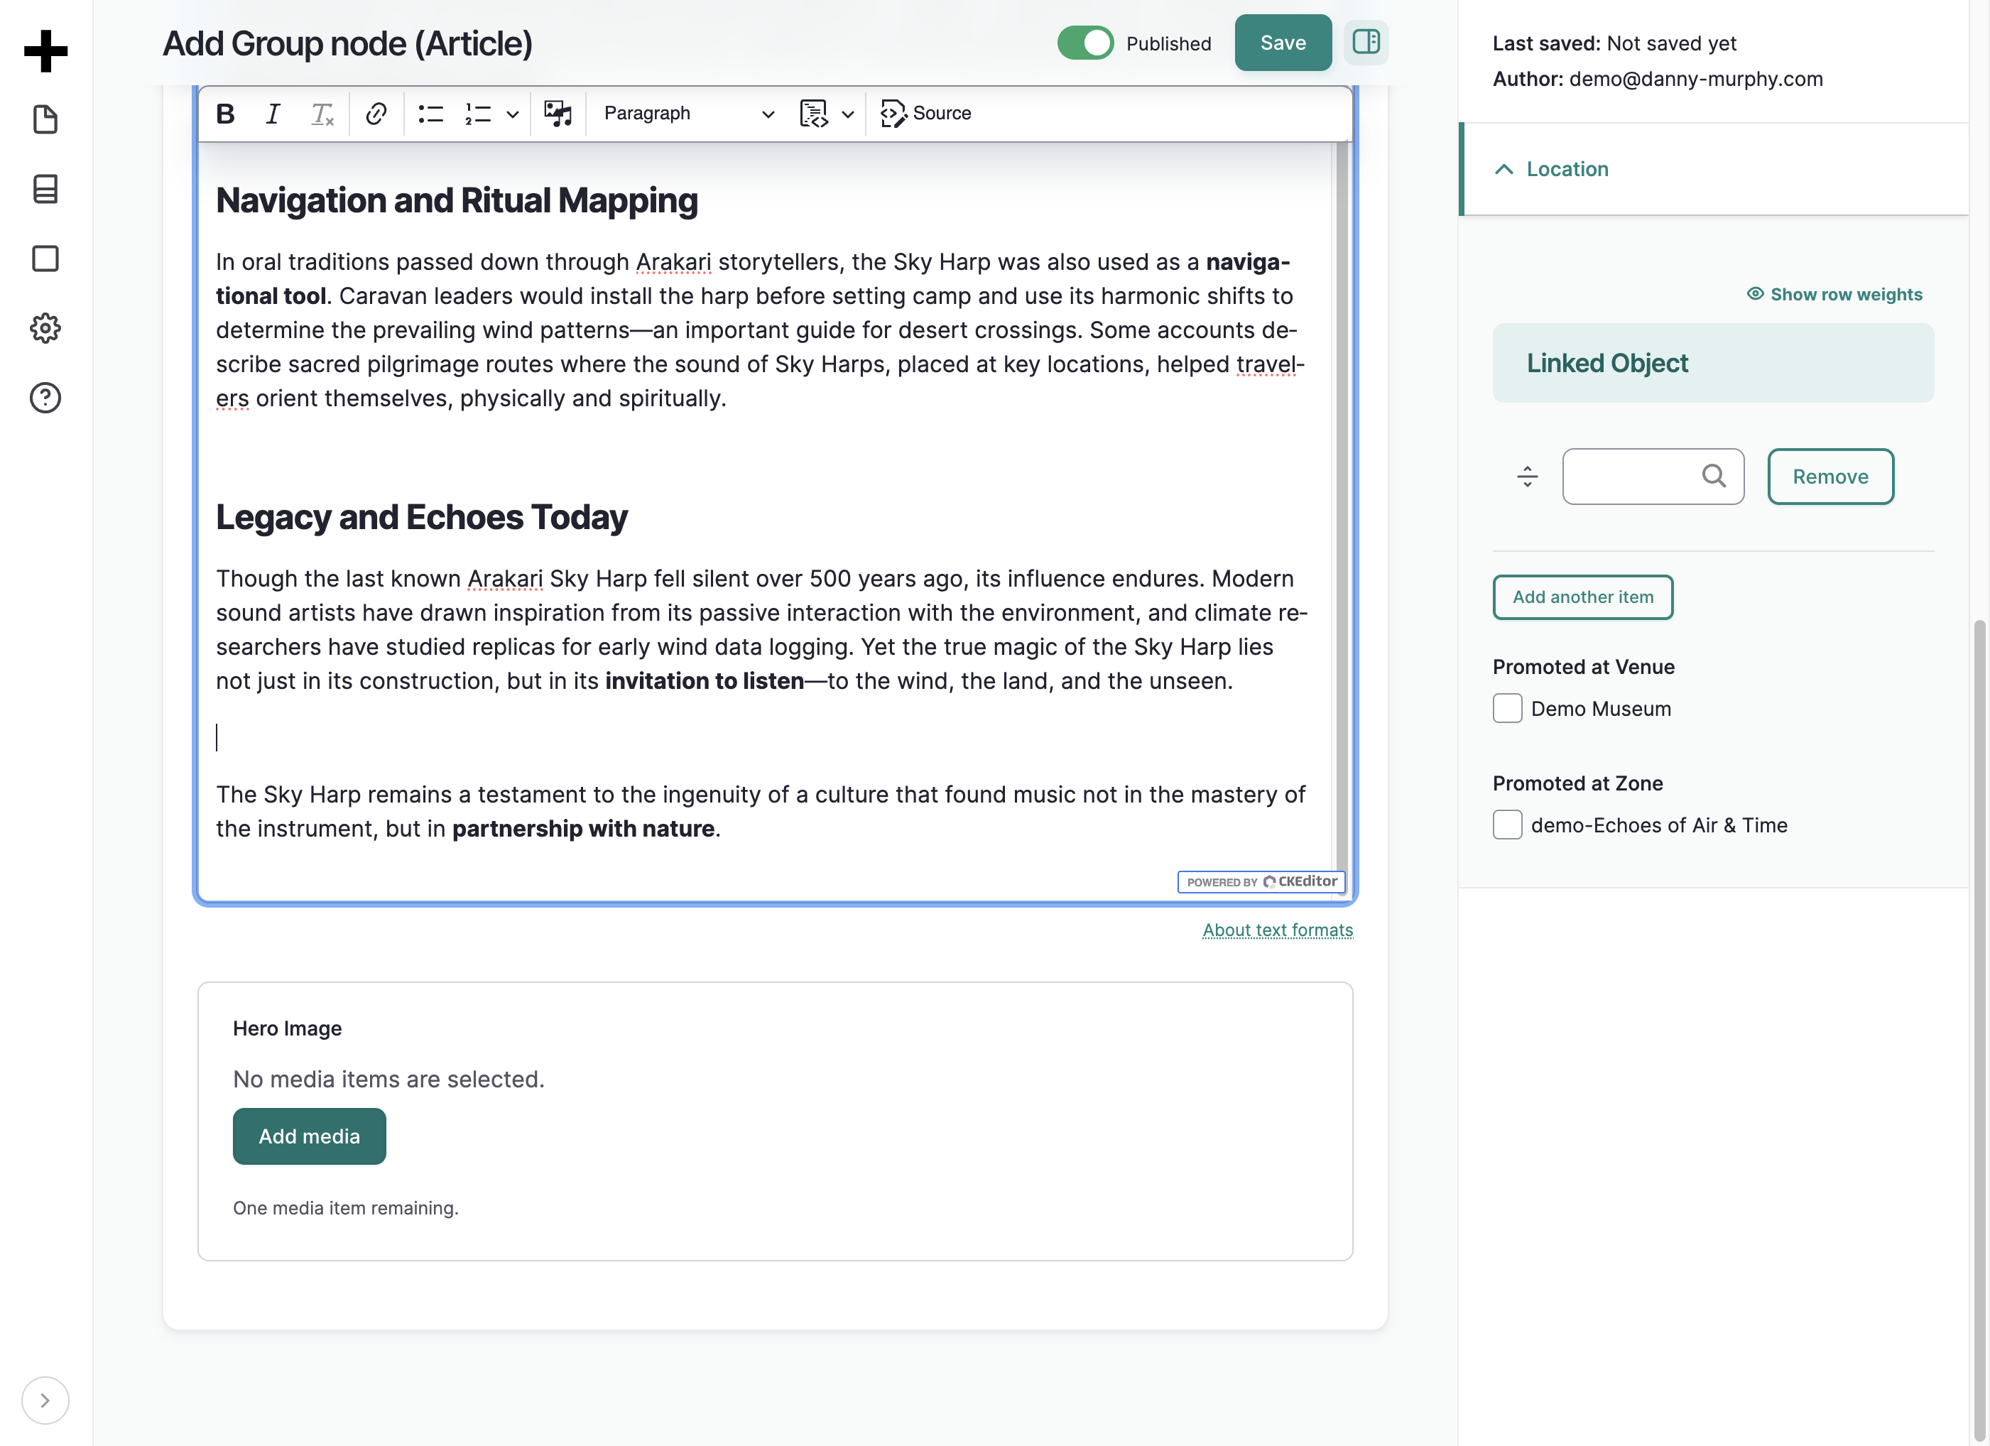
Task: Switch editor to Source mode
Action: pos(927,113)
